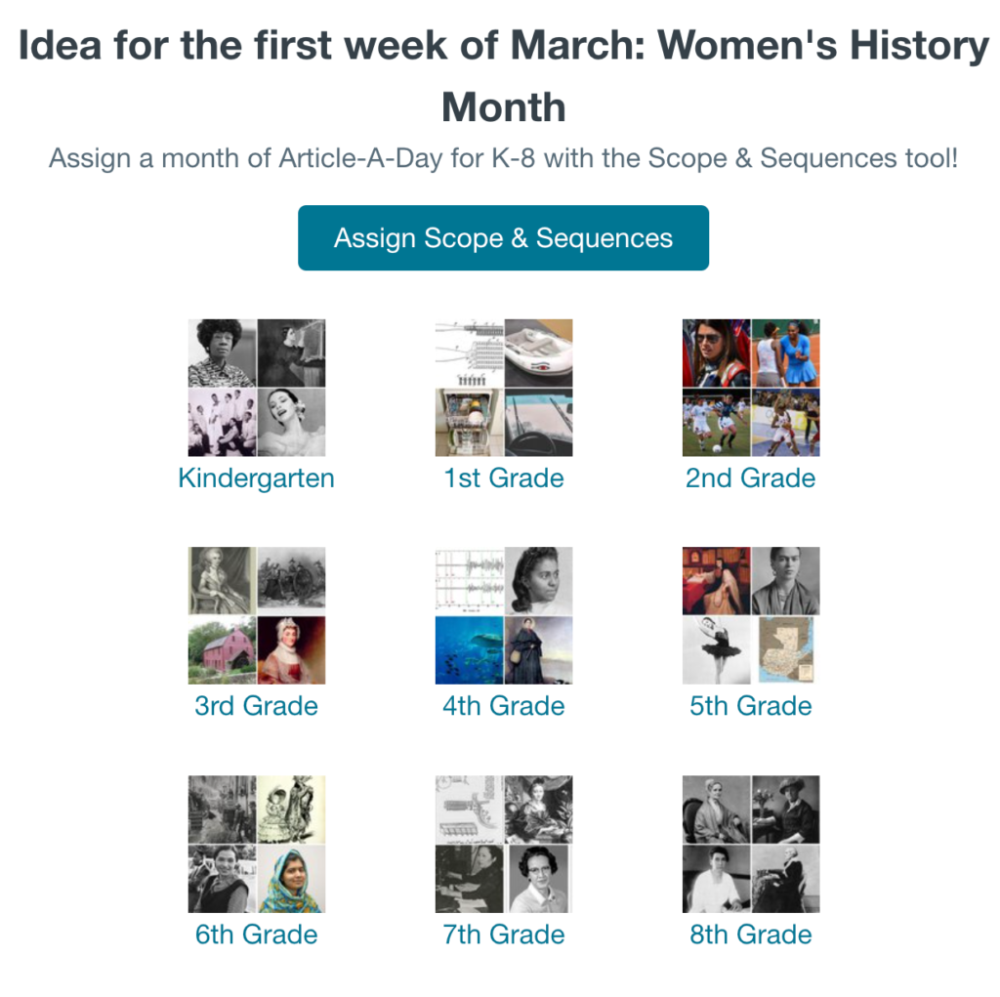
Task: Click the 1st Grade inventions collage thumbnail
Action: coord(503,388)
